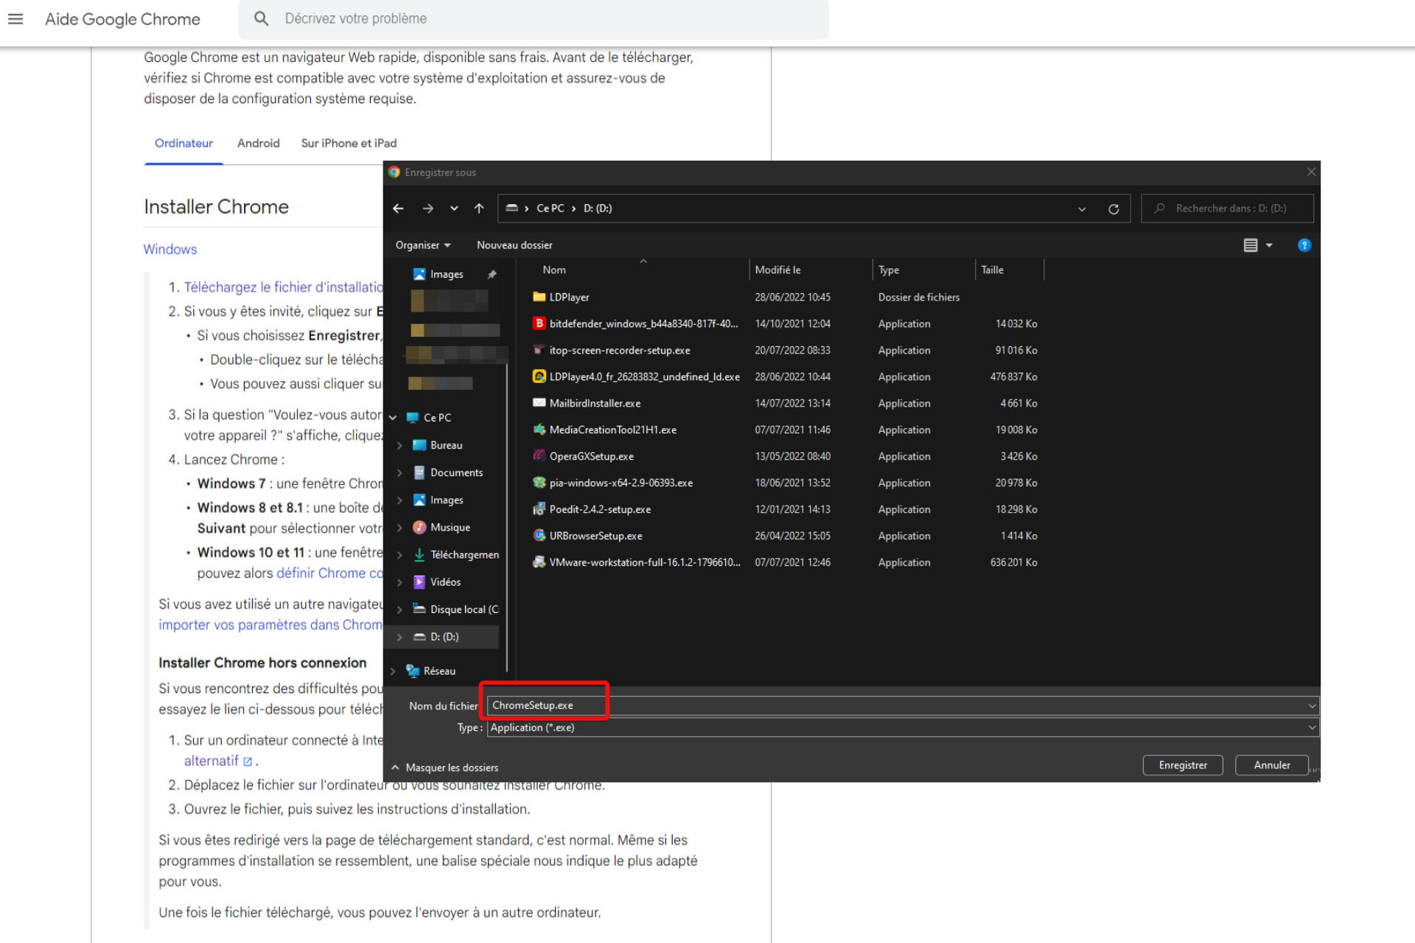Select Images under Ce PC
The height and width of the screenshot is (943, 1415).
click(x=446, y=500)
